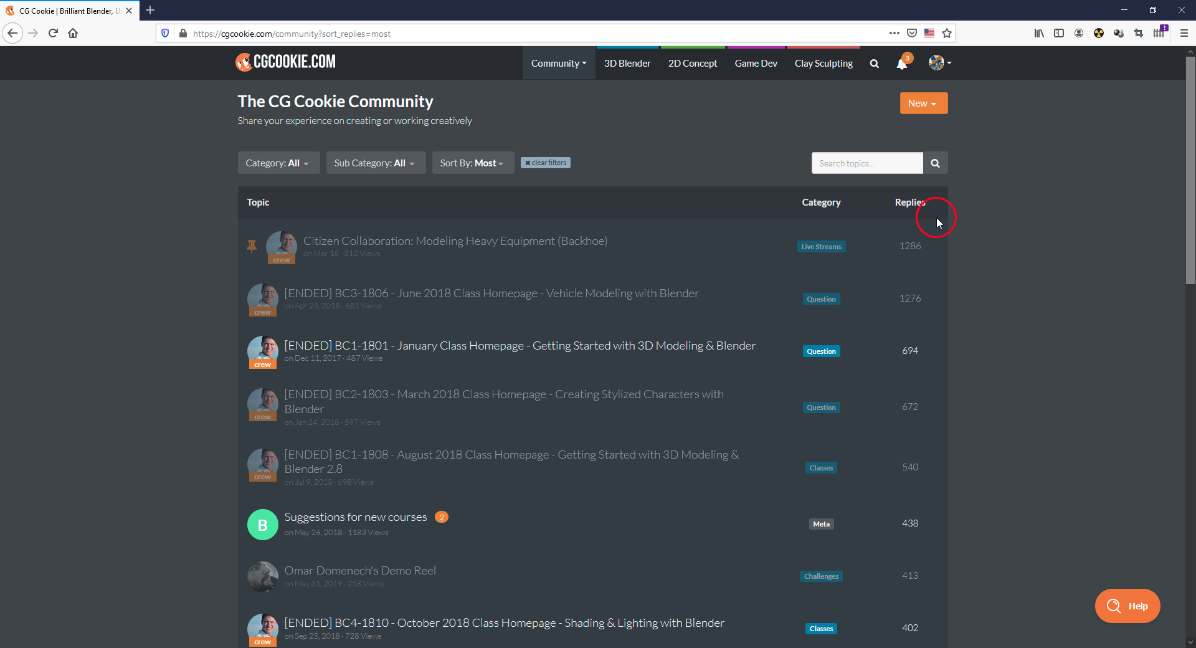View site security padlock info
1196x648 pixels.
click(183, 33)
